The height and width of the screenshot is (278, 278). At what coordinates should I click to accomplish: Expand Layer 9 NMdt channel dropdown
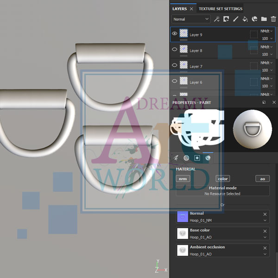[272, 31]
